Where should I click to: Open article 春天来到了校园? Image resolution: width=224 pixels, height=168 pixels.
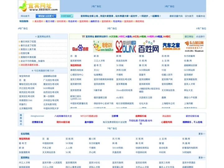tap(28, 42)
